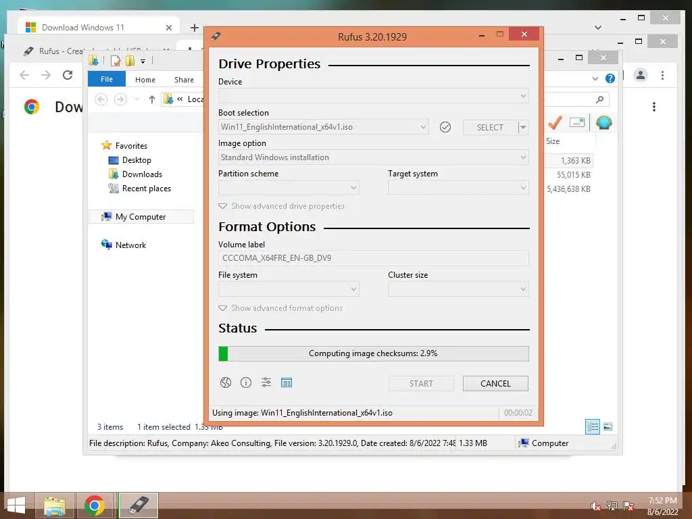The height and width of the screenshot is (519, 692).
Task: Expand the SELECT button split arrow
Action: click(523, 128)
